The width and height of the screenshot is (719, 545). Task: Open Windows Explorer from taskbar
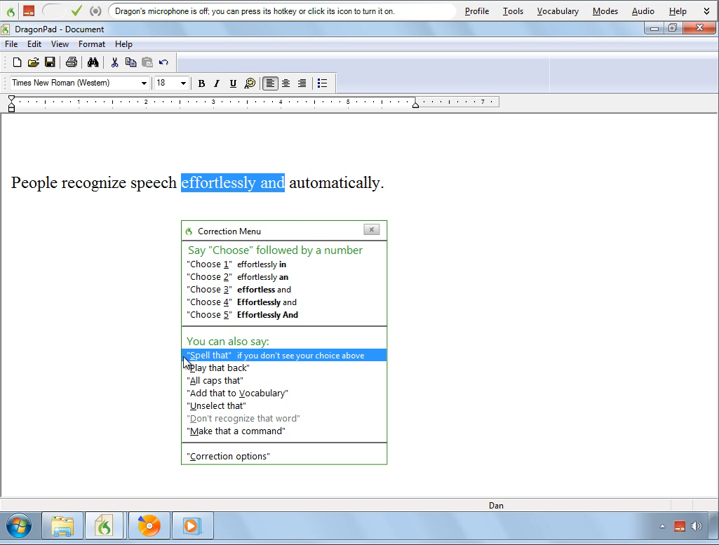pyautogui.click(x=62, y=526)
